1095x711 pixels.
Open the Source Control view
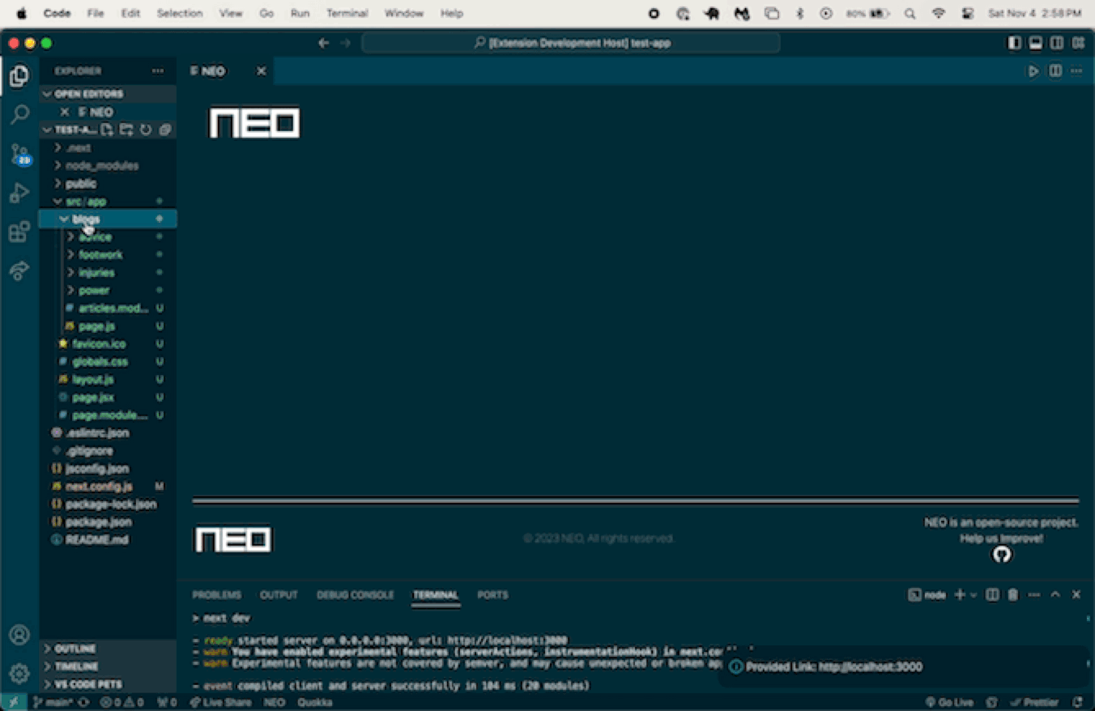tap(19, 154)
